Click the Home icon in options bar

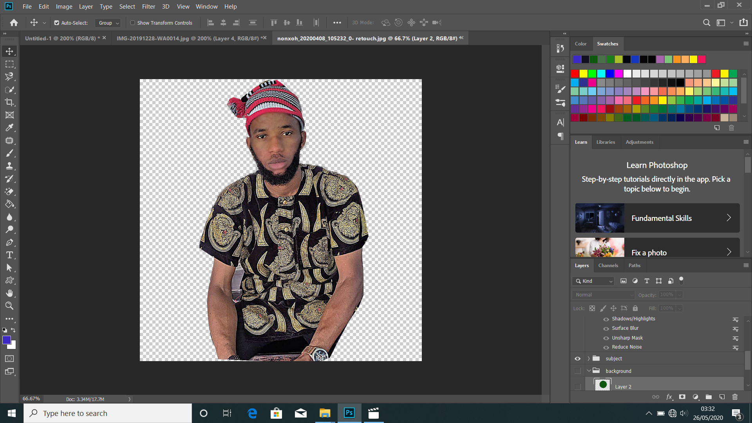[14, 23]
